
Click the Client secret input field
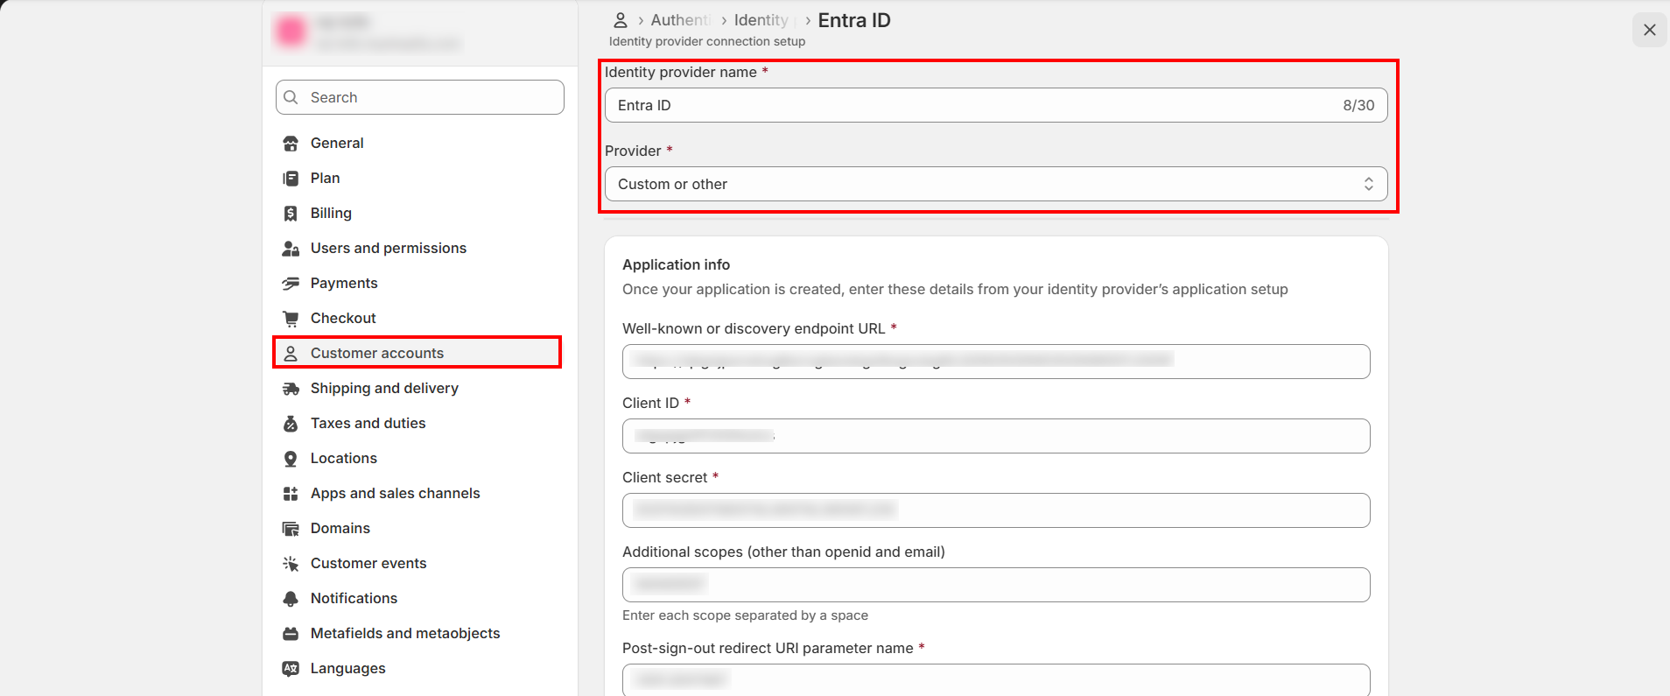[x=996, y=510]
